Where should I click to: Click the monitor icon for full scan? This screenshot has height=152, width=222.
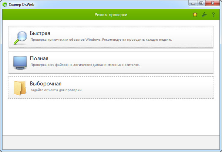pyautogui.click(x=20, y=63)
